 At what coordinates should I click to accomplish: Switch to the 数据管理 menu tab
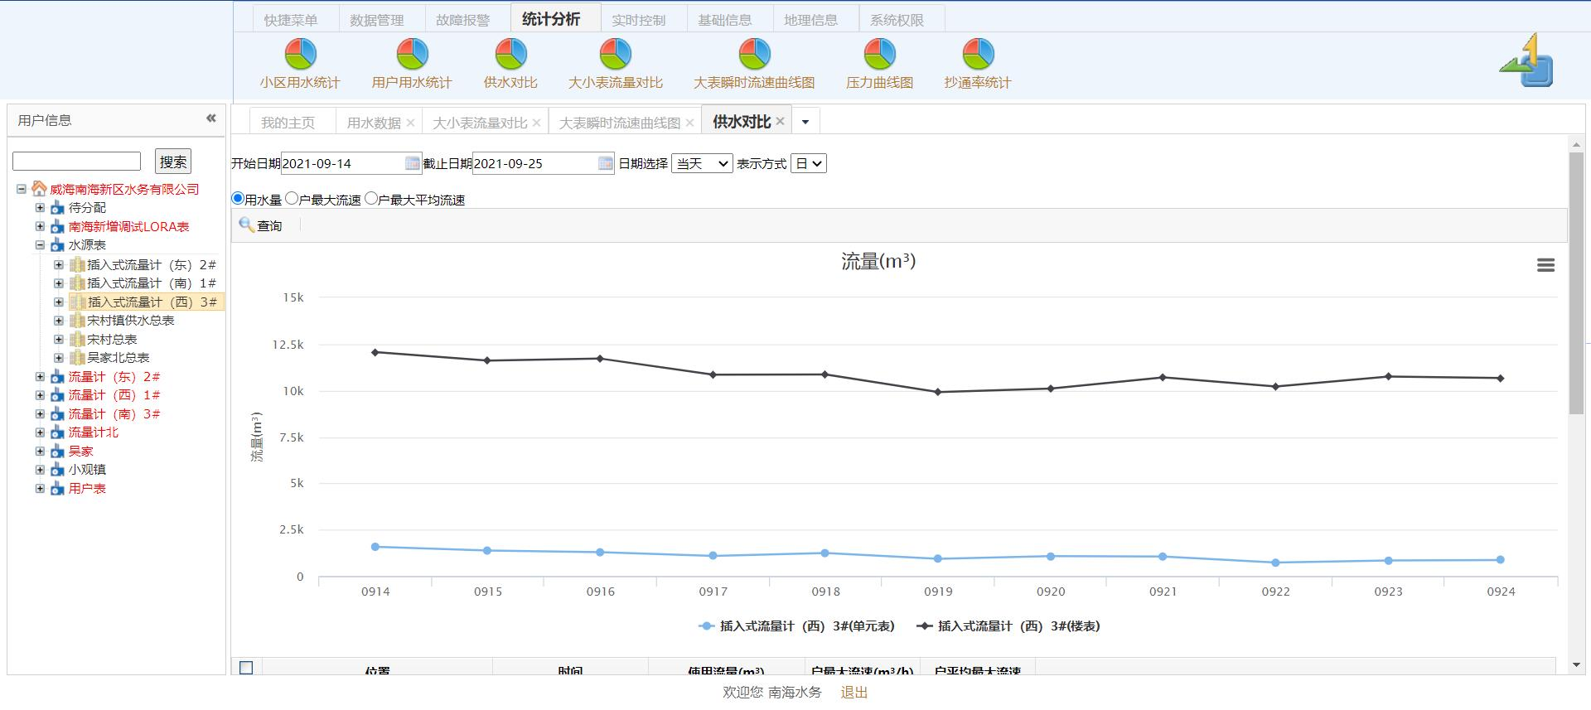pos(376,20)
